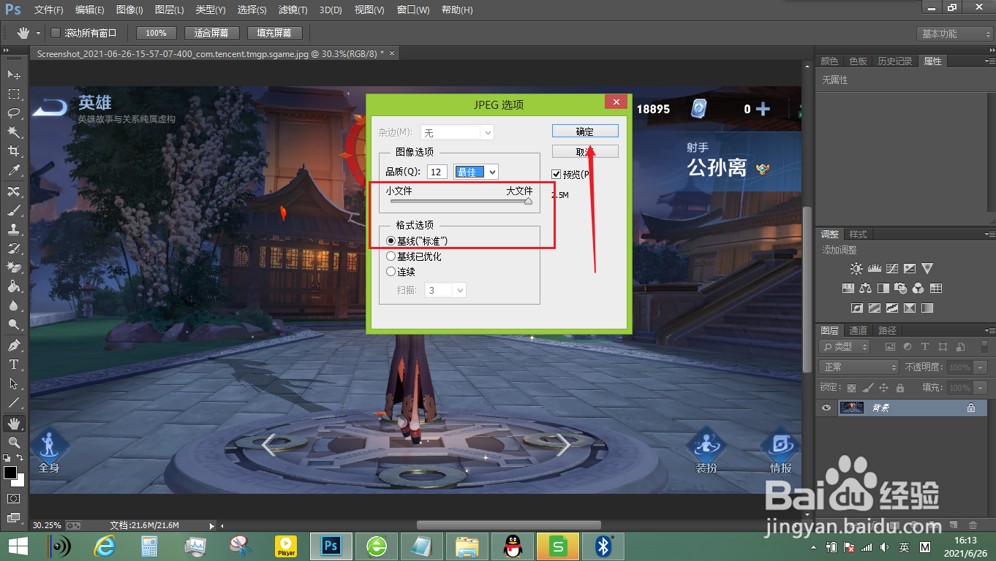
Task: Select the Progressive (连续) radio option
Action: [x=391, y=272]
